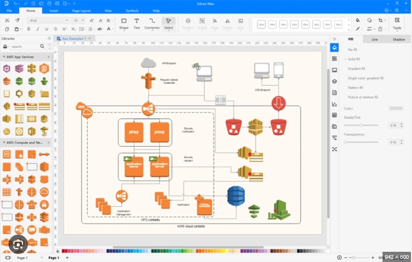Viewport: 412px width, 262px height.
Task: Collapse the AWS App Services library
Action: tap(4, 56)
